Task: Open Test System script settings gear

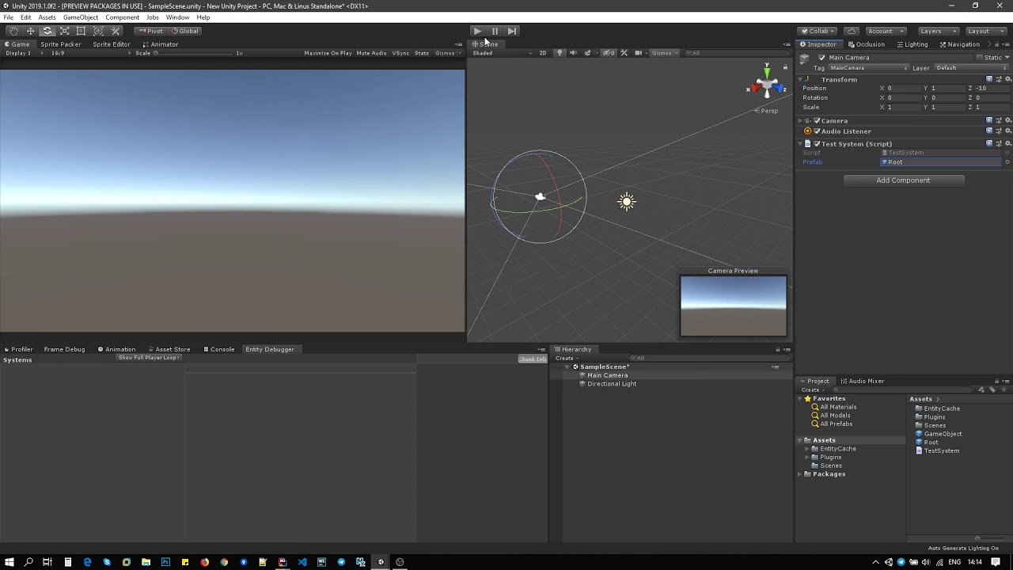Action: pyautogui.click(x=1007, y=143)
